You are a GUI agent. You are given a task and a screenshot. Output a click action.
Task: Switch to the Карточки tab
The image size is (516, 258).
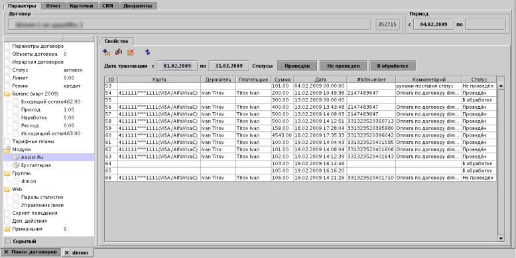(x=82, y=6)
